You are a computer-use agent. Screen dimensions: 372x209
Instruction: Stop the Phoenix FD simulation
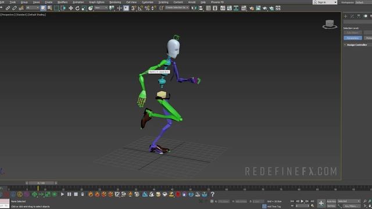(76, 194)
